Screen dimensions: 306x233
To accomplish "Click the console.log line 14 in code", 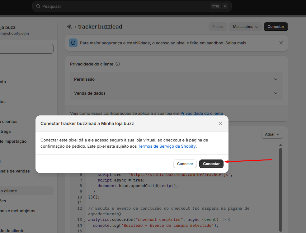I will [156, 226].
